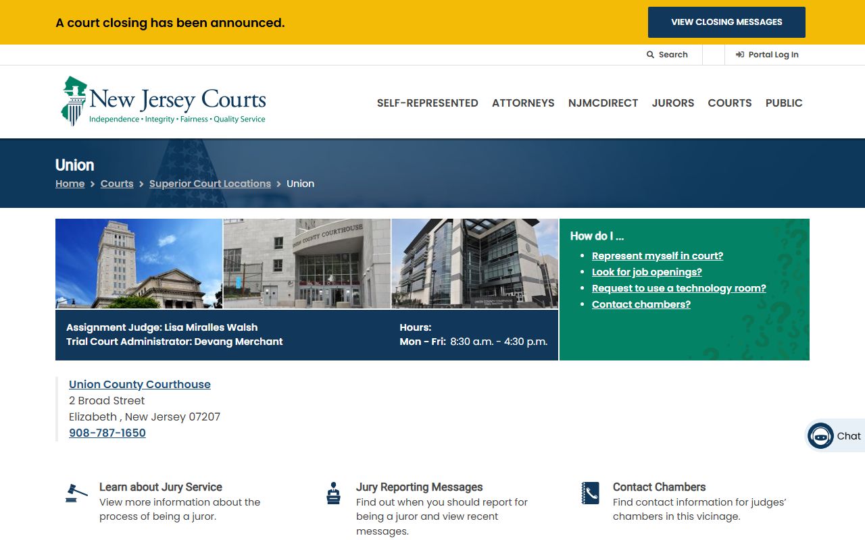Screen dimensions: 865x540
Task: Click Portal Log In text
Action: pyautogui.click(x=773, y=55)
